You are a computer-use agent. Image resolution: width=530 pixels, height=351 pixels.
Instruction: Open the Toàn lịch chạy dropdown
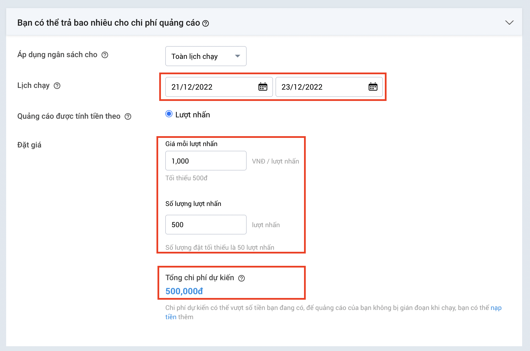click(x=206, y=56)
